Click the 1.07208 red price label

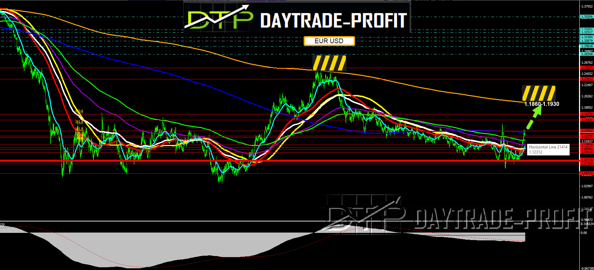pos(587,164)
